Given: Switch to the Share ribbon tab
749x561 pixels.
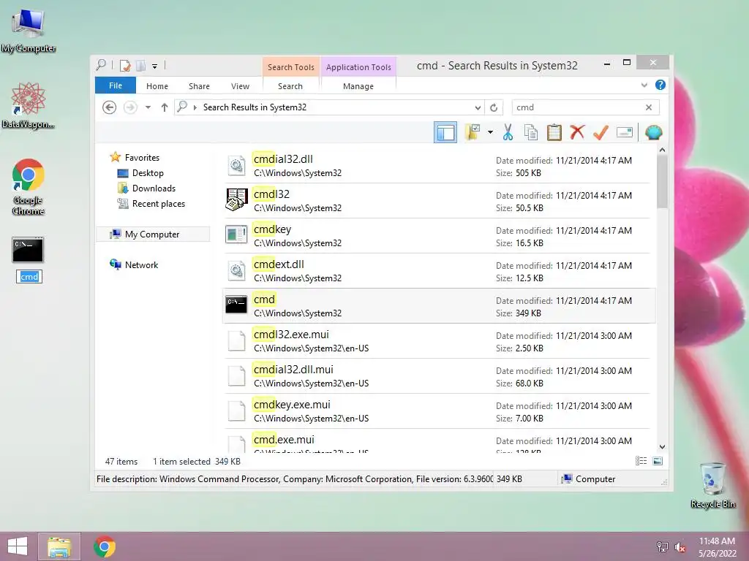Looking at the screenshot, I should coord(199,86).
